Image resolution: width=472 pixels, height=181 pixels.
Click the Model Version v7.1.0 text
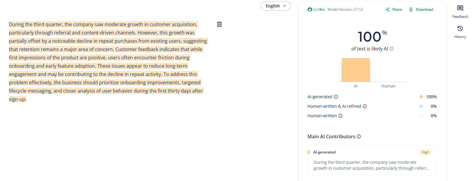click(345, 9)
